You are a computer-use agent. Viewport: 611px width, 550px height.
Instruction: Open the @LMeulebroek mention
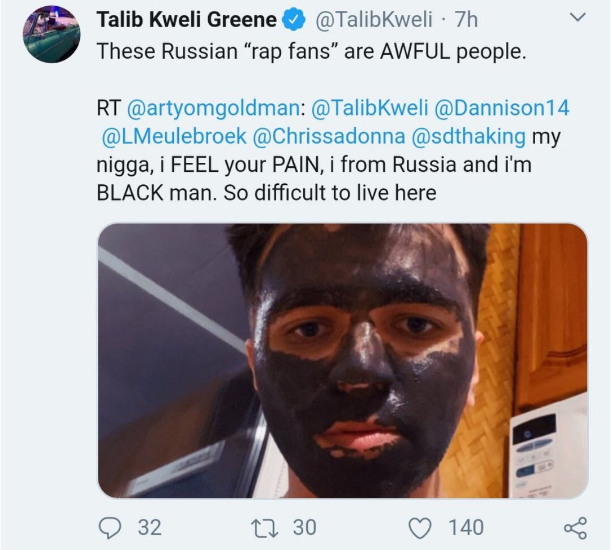coord(174,136)
